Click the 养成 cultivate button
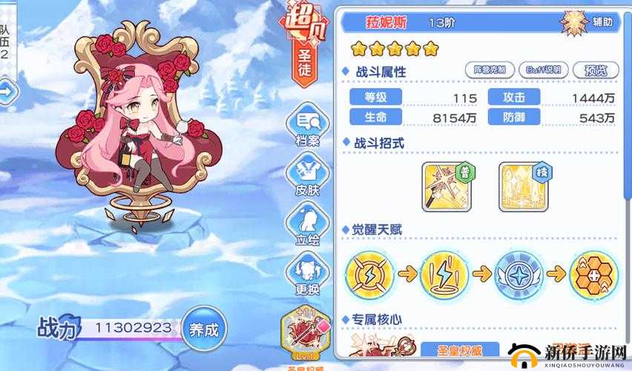Screen dimensions: 632x371 (x=204, y=329)
